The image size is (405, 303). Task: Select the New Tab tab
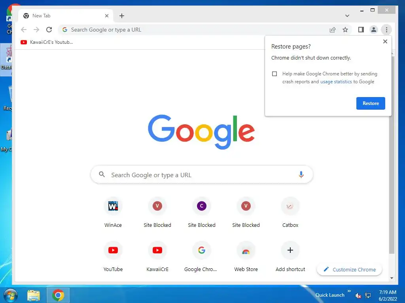coord(66,16)
